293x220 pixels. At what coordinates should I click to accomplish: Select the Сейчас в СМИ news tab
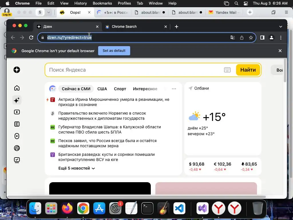coord(76,89)
